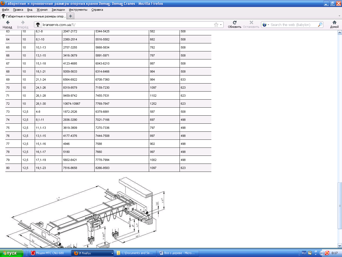Open the Журнал menu

click(x=42, y=10)
